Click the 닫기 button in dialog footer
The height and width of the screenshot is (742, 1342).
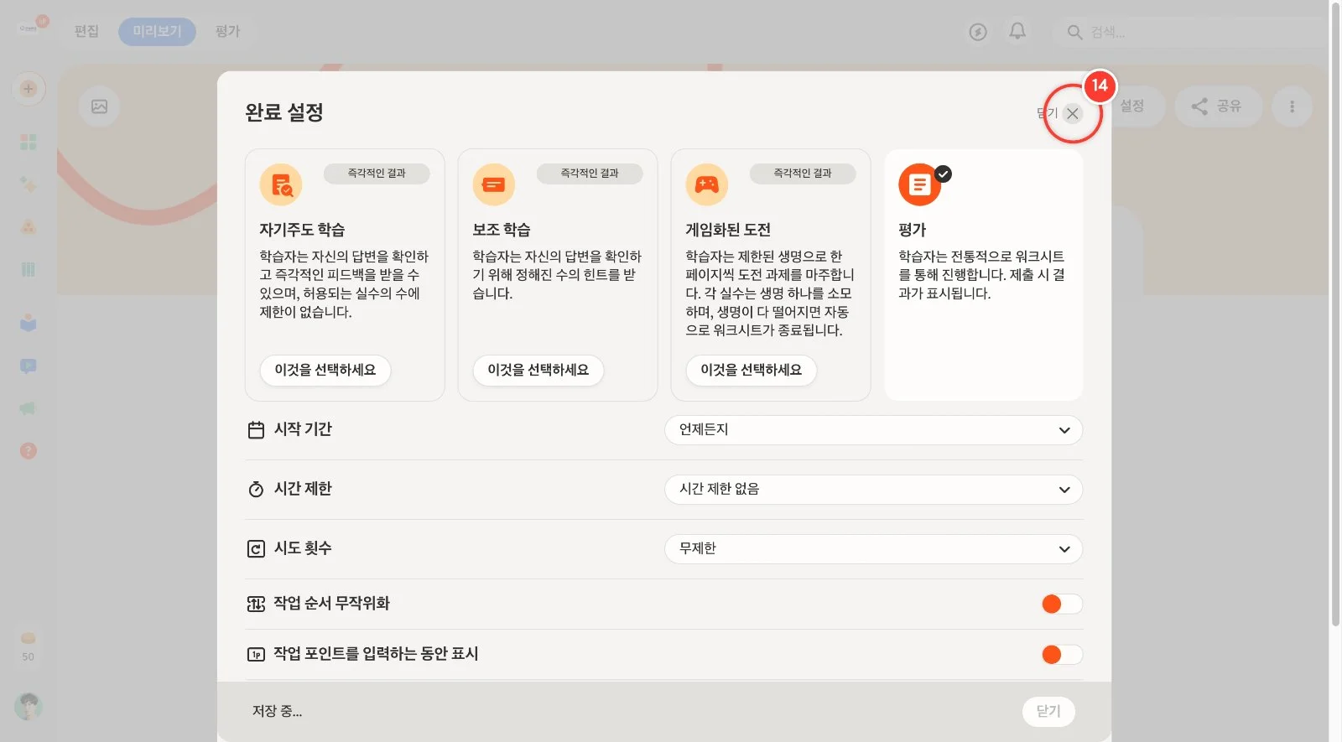tap(1048, 711)
